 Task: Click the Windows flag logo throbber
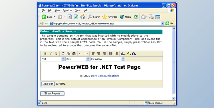point(172,10)
